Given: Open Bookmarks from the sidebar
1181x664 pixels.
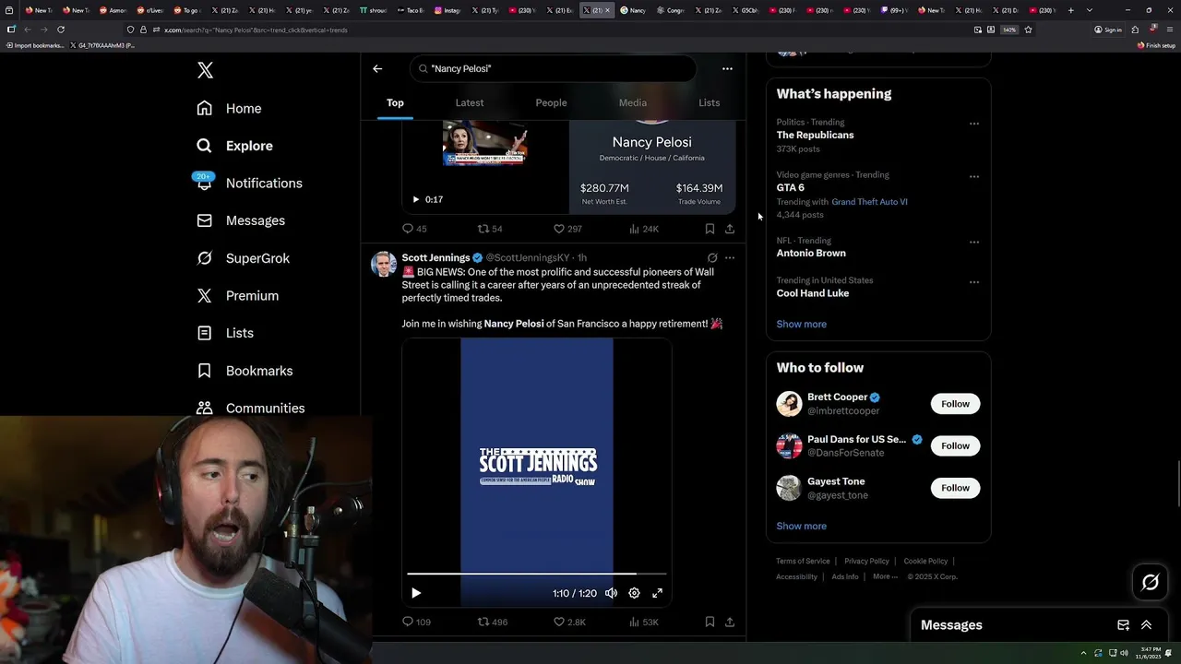Looking at the screenshot, I should coord(245,371).
